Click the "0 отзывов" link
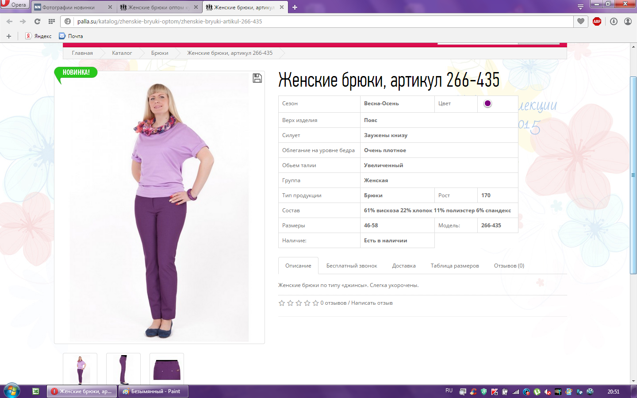Image resolution: width=637 pixels, height=398 pixels. point(334,303)
